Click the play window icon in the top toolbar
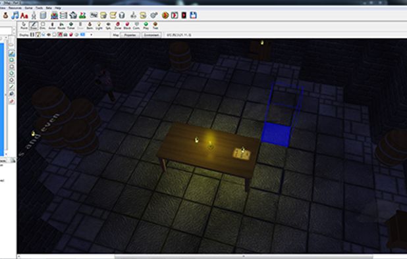This screenshot has width=407, height=259. click(x=175, y=16)
